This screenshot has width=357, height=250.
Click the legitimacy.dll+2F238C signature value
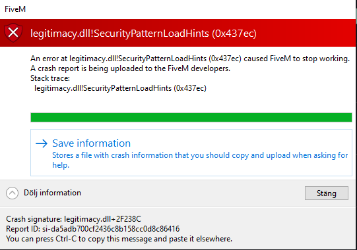[103, 219]
